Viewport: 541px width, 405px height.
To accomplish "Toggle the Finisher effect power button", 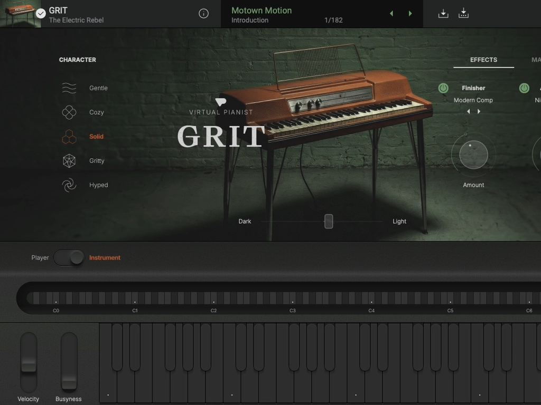I will (443, 88).
